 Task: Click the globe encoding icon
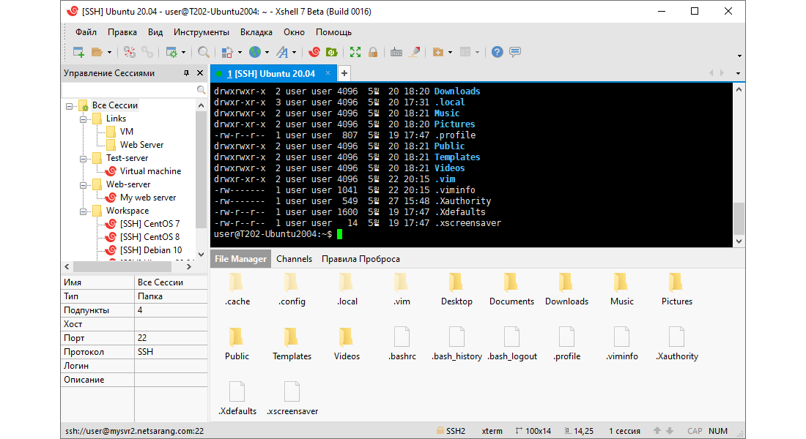pyautogui.click(x=254, y=52)
